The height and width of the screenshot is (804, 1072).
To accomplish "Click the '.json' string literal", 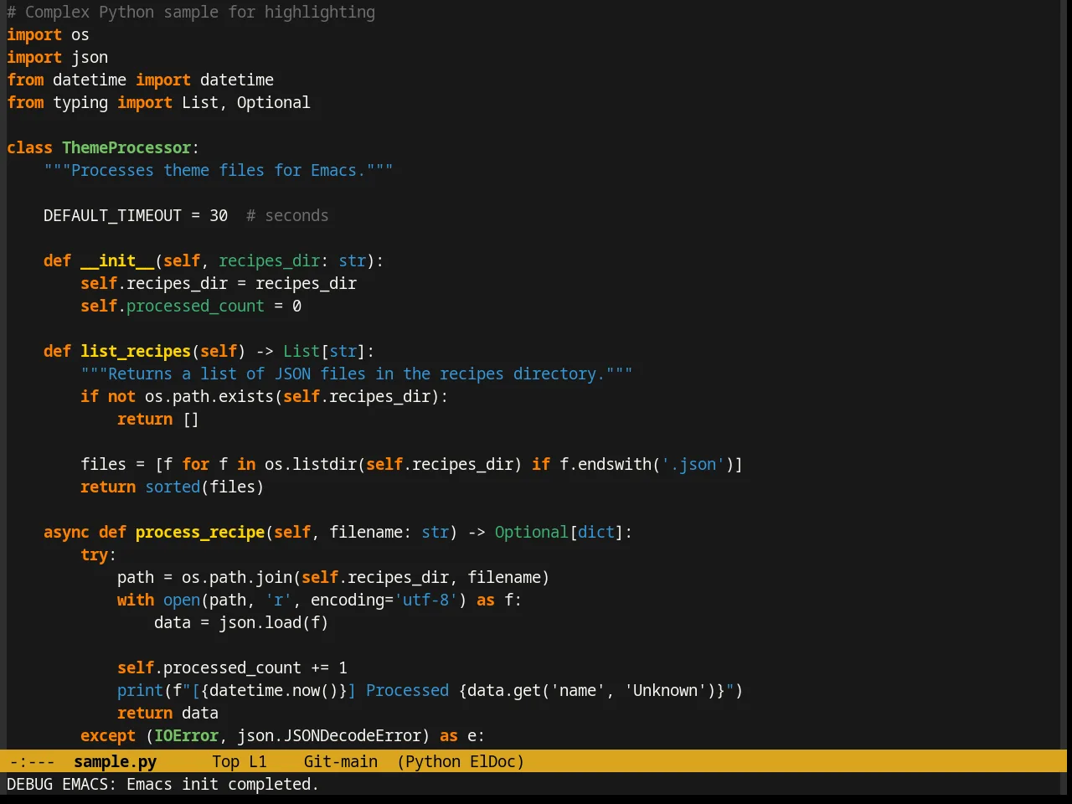I will click(693, 464).
